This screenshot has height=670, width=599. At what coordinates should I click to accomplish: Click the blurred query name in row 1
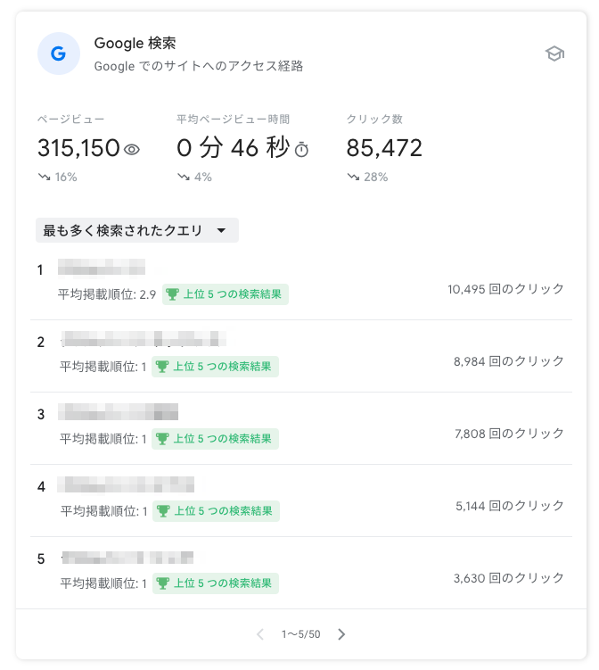[102, 267]
